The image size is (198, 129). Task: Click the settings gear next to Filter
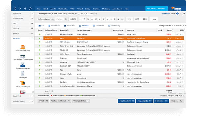(x=184, y=13)
